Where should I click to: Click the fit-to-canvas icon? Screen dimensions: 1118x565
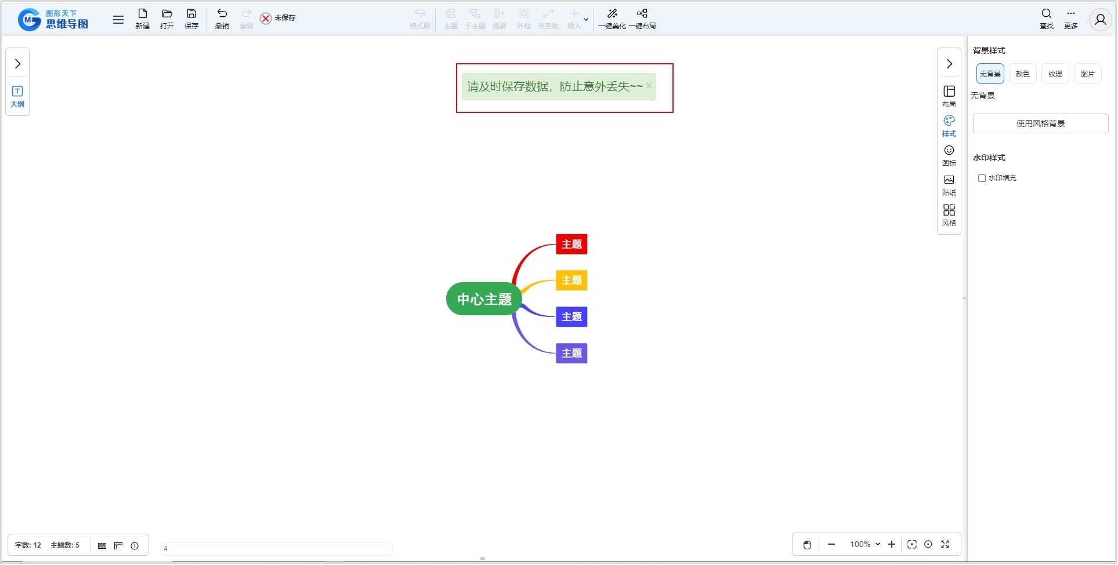[912, 545]
